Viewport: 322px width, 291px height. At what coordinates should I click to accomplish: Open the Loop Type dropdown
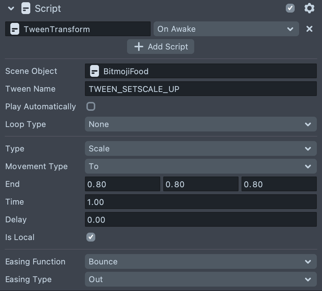click(x=201, y=124)
